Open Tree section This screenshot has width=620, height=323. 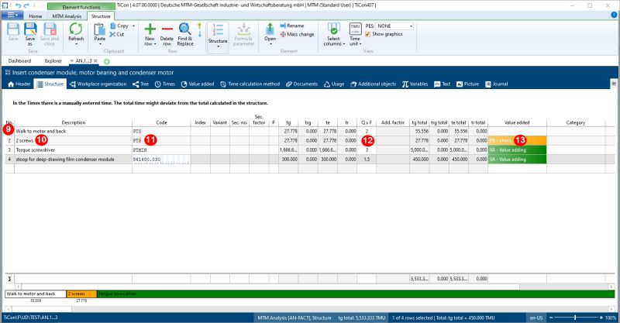tap(141, 84)
